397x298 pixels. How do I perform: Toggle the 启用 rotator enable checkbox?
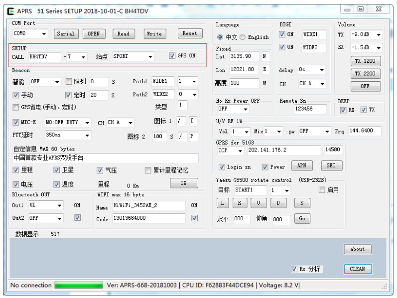(x=322, y=190)
